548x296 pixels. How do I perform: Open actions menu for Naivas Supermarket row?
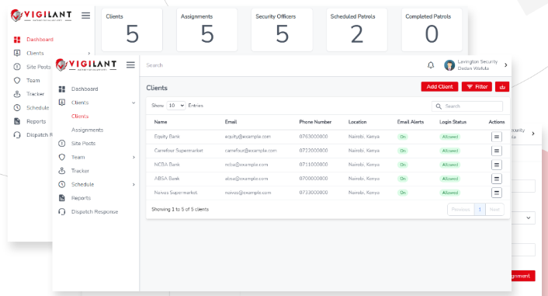pyautogui.click(x=497, y=193)
